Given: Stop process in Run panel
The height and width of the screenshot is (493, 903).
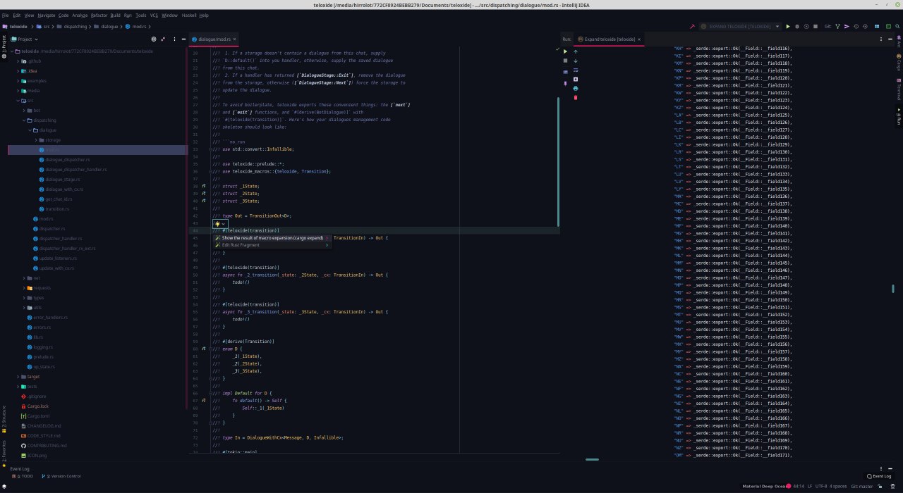Looking at the screenshot, I should [565, 61].
